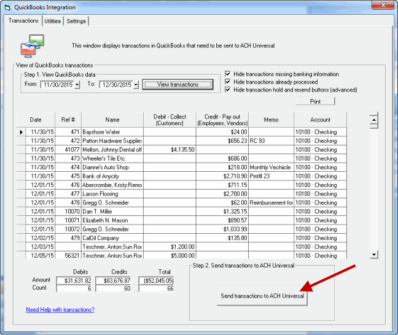The image size is (398, 335).
Task: Click the row header for Ref # 472
Action: click(21, 141)
